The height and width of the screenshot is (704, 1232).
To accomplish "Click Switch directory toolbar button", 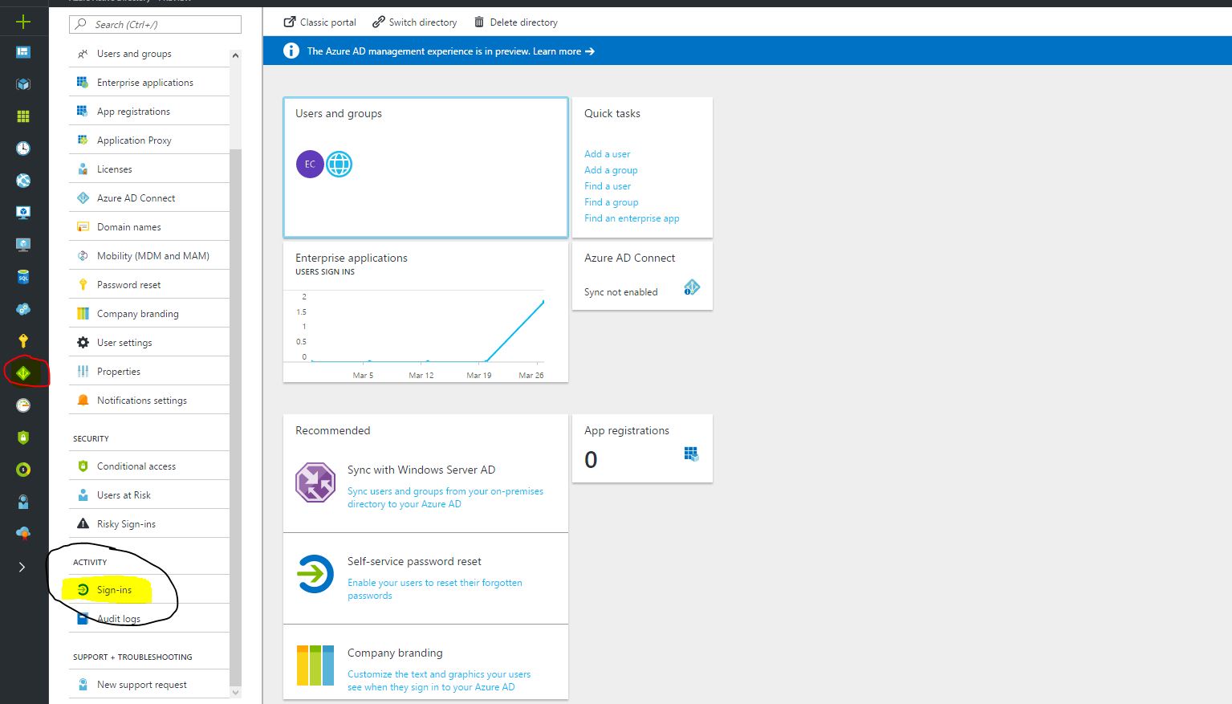I will click(x=415, y=22).
